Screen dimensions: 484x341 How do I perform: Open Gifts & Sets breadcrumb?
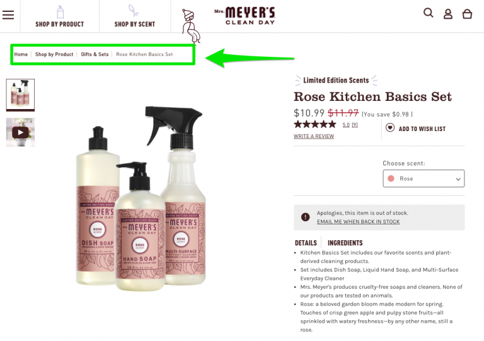[x=95, y=54]
